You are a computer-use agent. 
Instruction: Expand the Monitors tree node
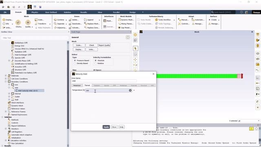(6, 129)
